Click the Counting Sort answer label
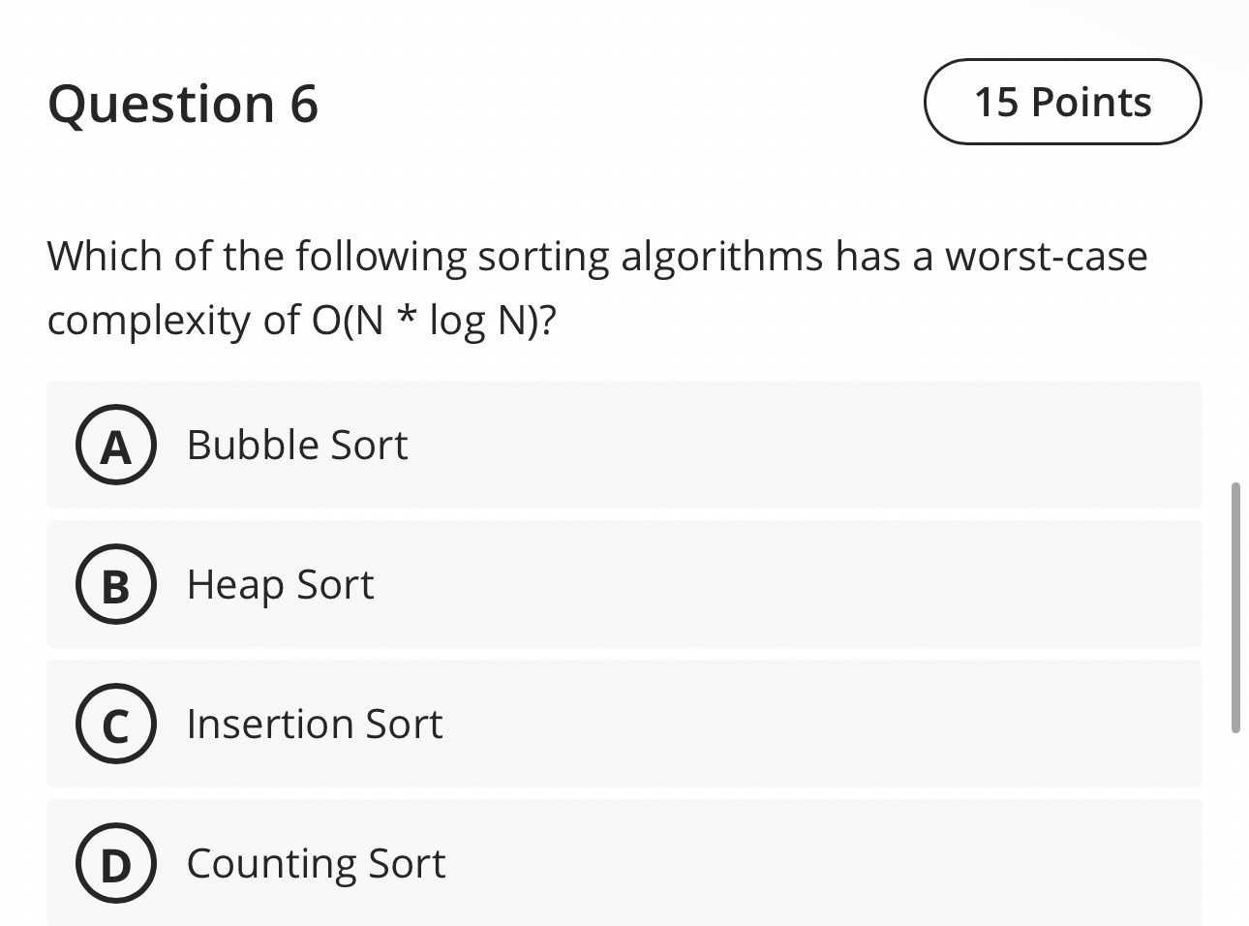 (315, 864)
